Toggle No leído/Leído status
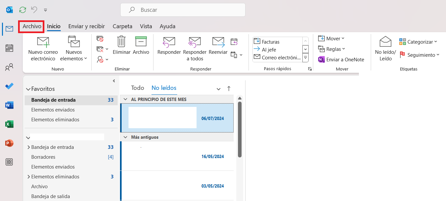Image resolution: width=446 pixels, height=201 pixels. 385,42
